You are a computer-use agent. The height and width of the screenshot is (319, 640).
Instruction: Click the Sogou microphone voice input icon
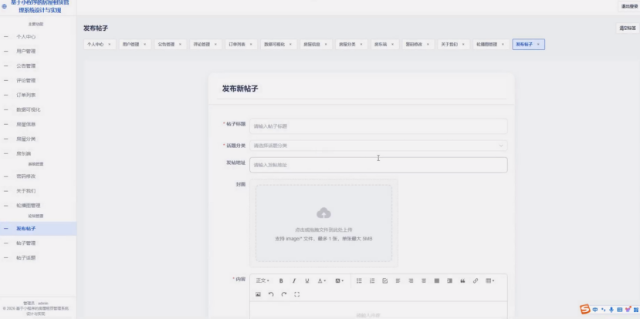611,310
